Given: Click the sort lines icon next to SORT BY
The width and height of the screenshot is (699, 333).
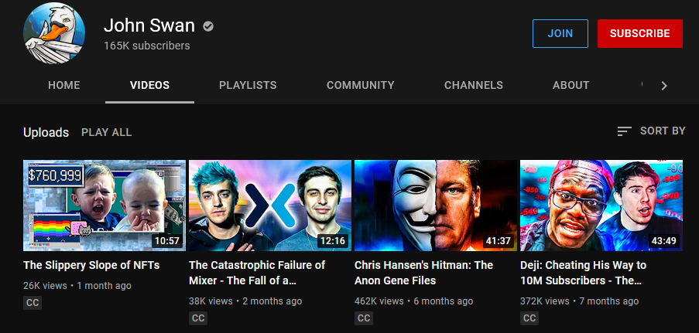Looking at the screenshot, I should (624, 131).
